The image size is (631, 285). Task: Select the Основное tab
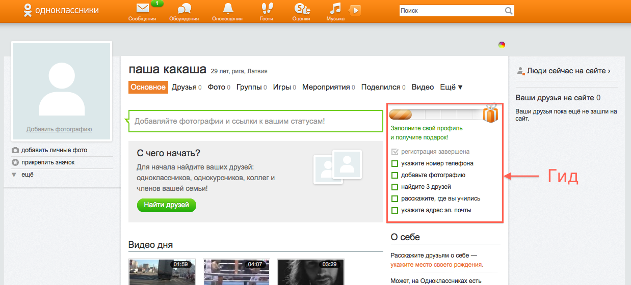point(148,87)
